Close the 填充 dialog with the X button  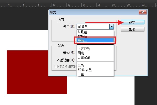(x=143, y=12)
